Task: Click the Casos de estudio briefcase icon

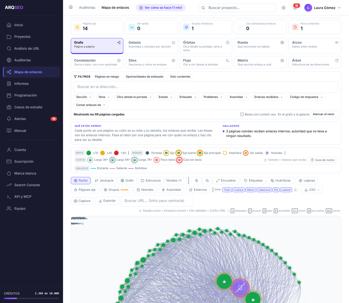Action: [9, 107]
